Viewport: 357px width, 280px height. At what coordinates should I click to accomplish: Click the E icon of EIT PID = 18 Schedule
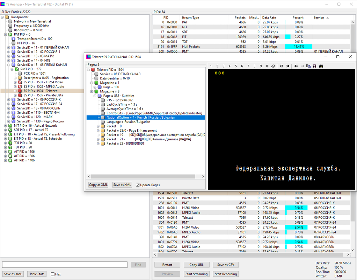click(10, 139)
